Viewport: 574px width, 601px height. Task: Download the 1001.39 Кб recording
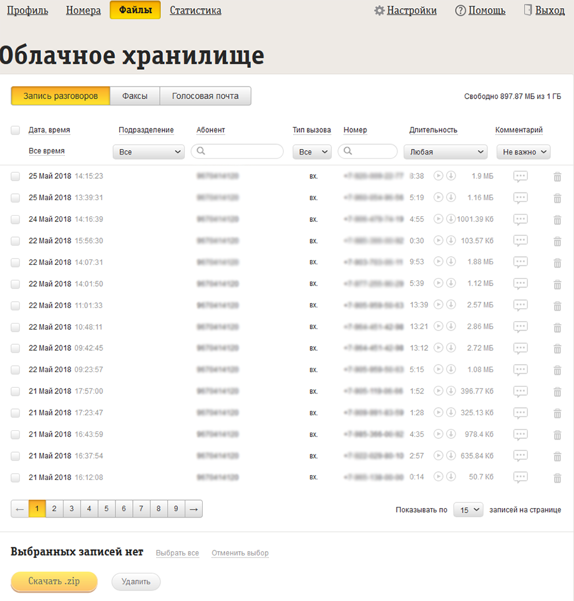coord(451,218)
